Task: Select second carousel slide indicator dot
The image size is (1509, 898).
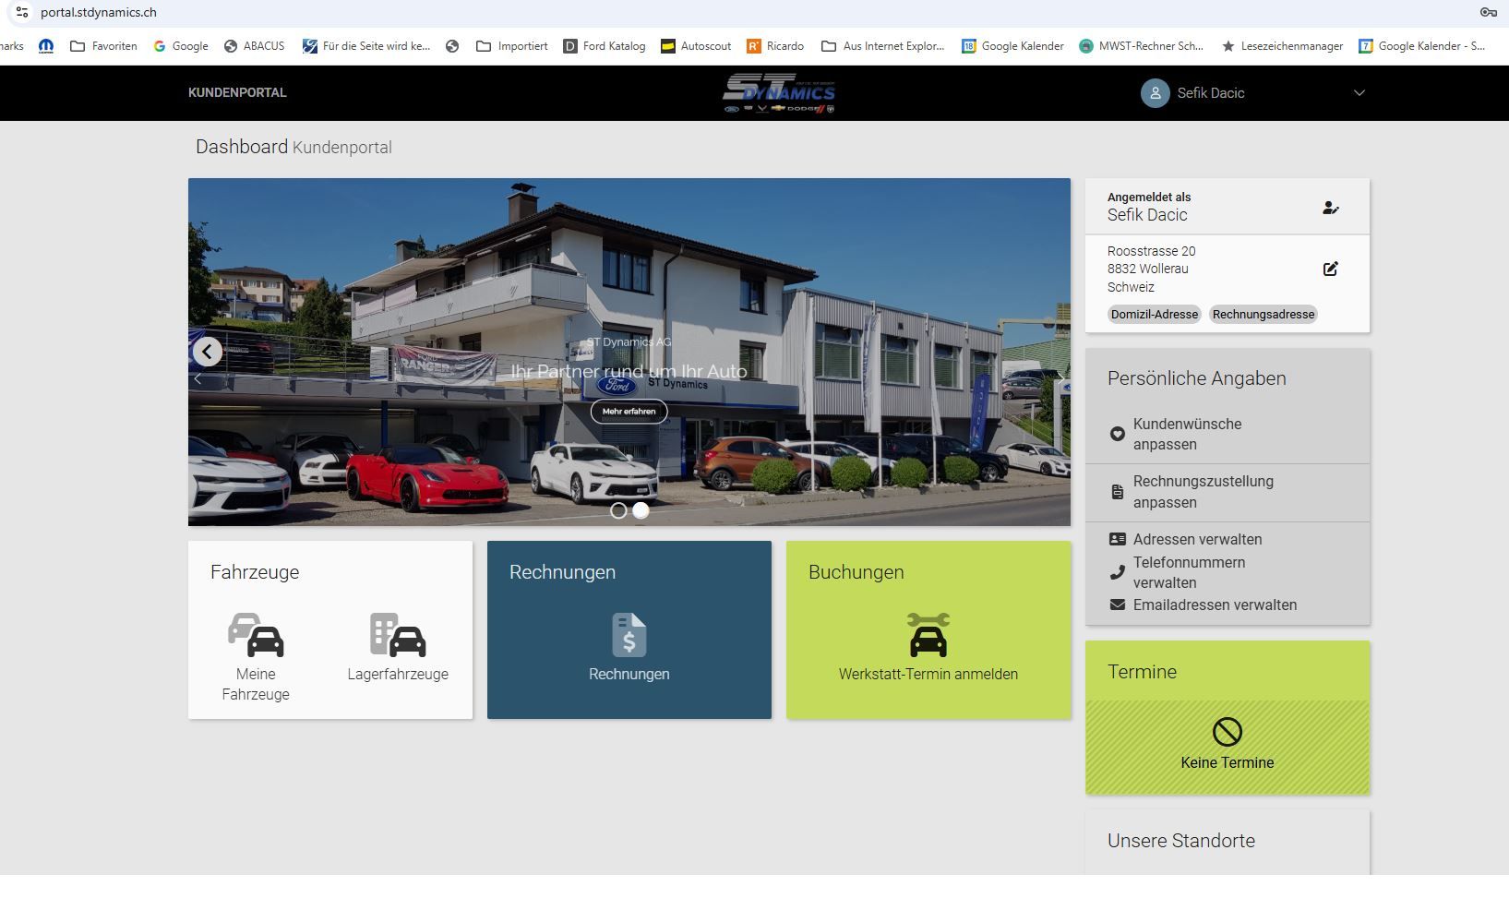Action: (x=641, y=510)
